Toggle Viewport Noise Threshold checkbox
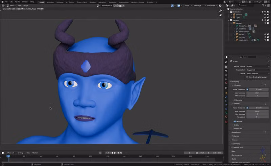271x166 pixels. 247,89
